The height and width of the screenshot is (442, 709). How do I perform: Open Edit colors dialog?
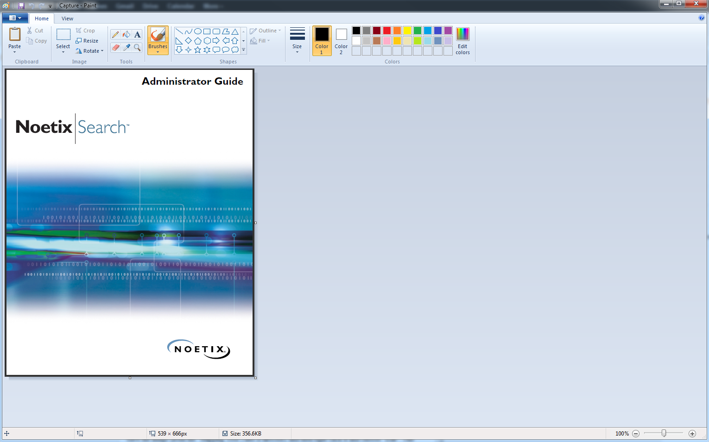click(462, 41)
